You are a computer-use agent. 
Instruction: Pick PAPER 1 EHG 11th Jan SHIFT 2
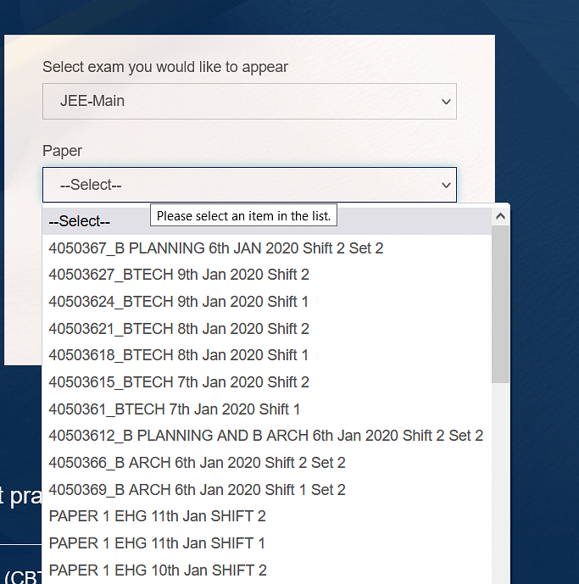(267, 516)
